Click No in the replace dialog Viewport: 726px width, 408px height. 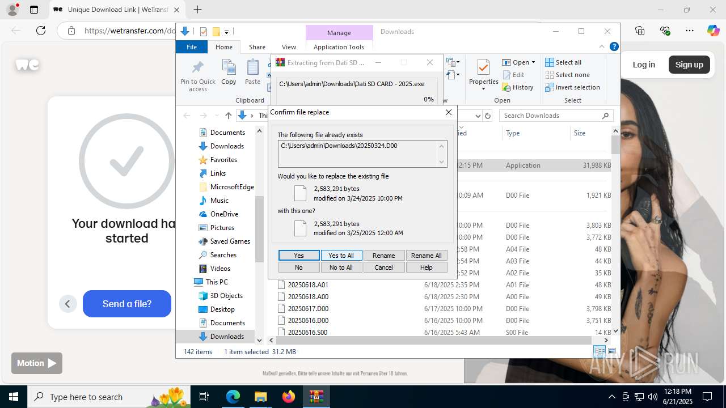(299, 267)
